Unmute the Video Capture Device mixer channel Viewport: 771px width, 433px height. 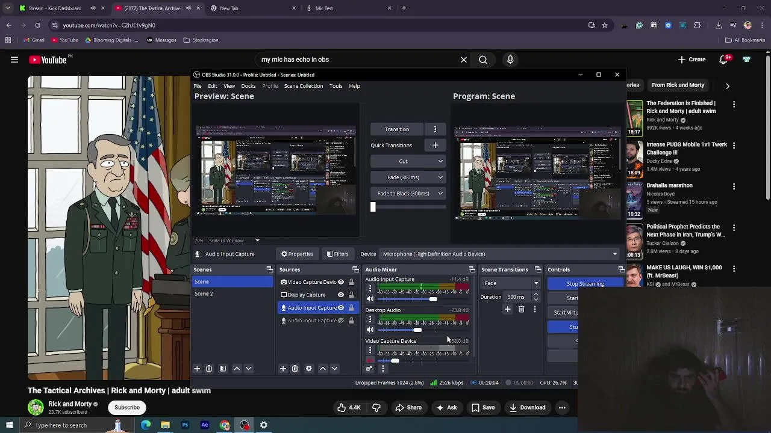(x=370, y=361)
